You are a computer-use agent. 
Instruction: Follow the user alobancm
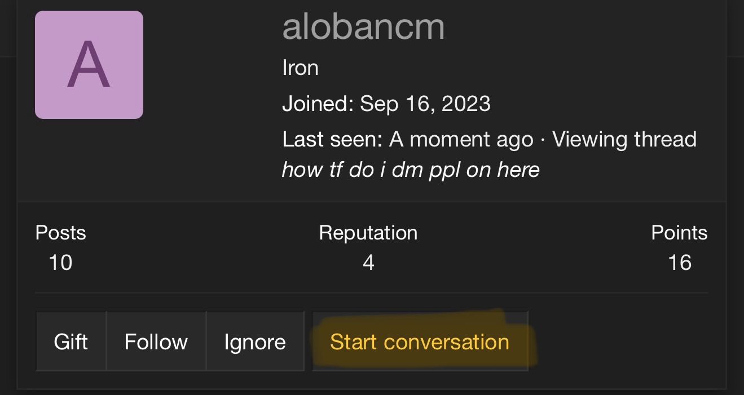[x=156, y=342]
